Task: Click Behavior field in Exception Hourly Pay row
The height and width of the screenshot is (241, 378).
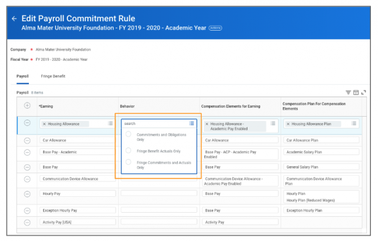Action: pos(159,210)
